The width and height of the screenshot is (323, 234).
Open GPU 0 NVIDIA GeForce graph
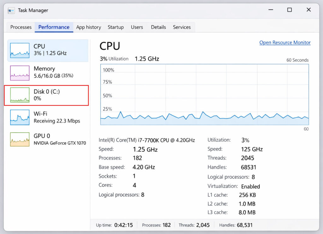coord(20,139)
